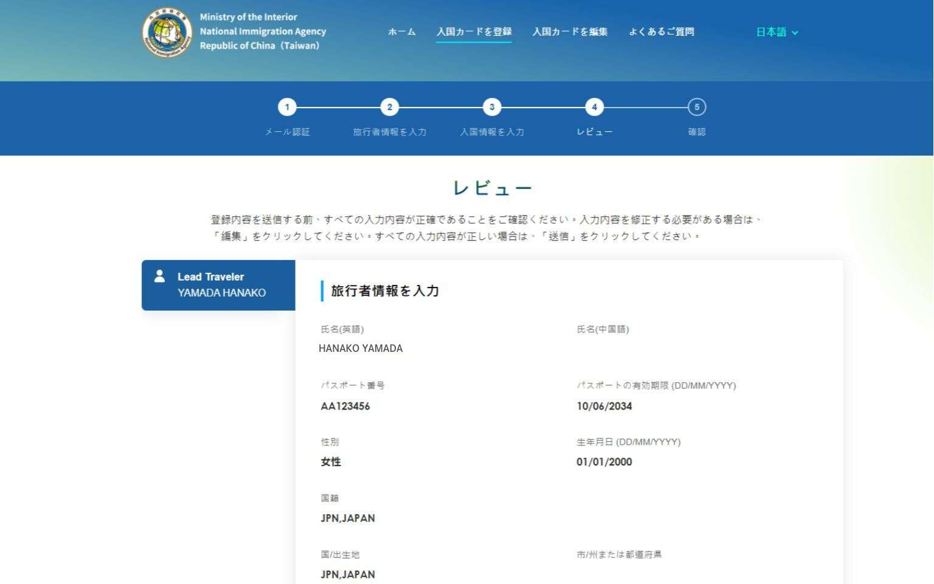This screenshot has width=934, height=584.
Task: Click passport expiry date 10/06/2034
Action: click(604, 406)
